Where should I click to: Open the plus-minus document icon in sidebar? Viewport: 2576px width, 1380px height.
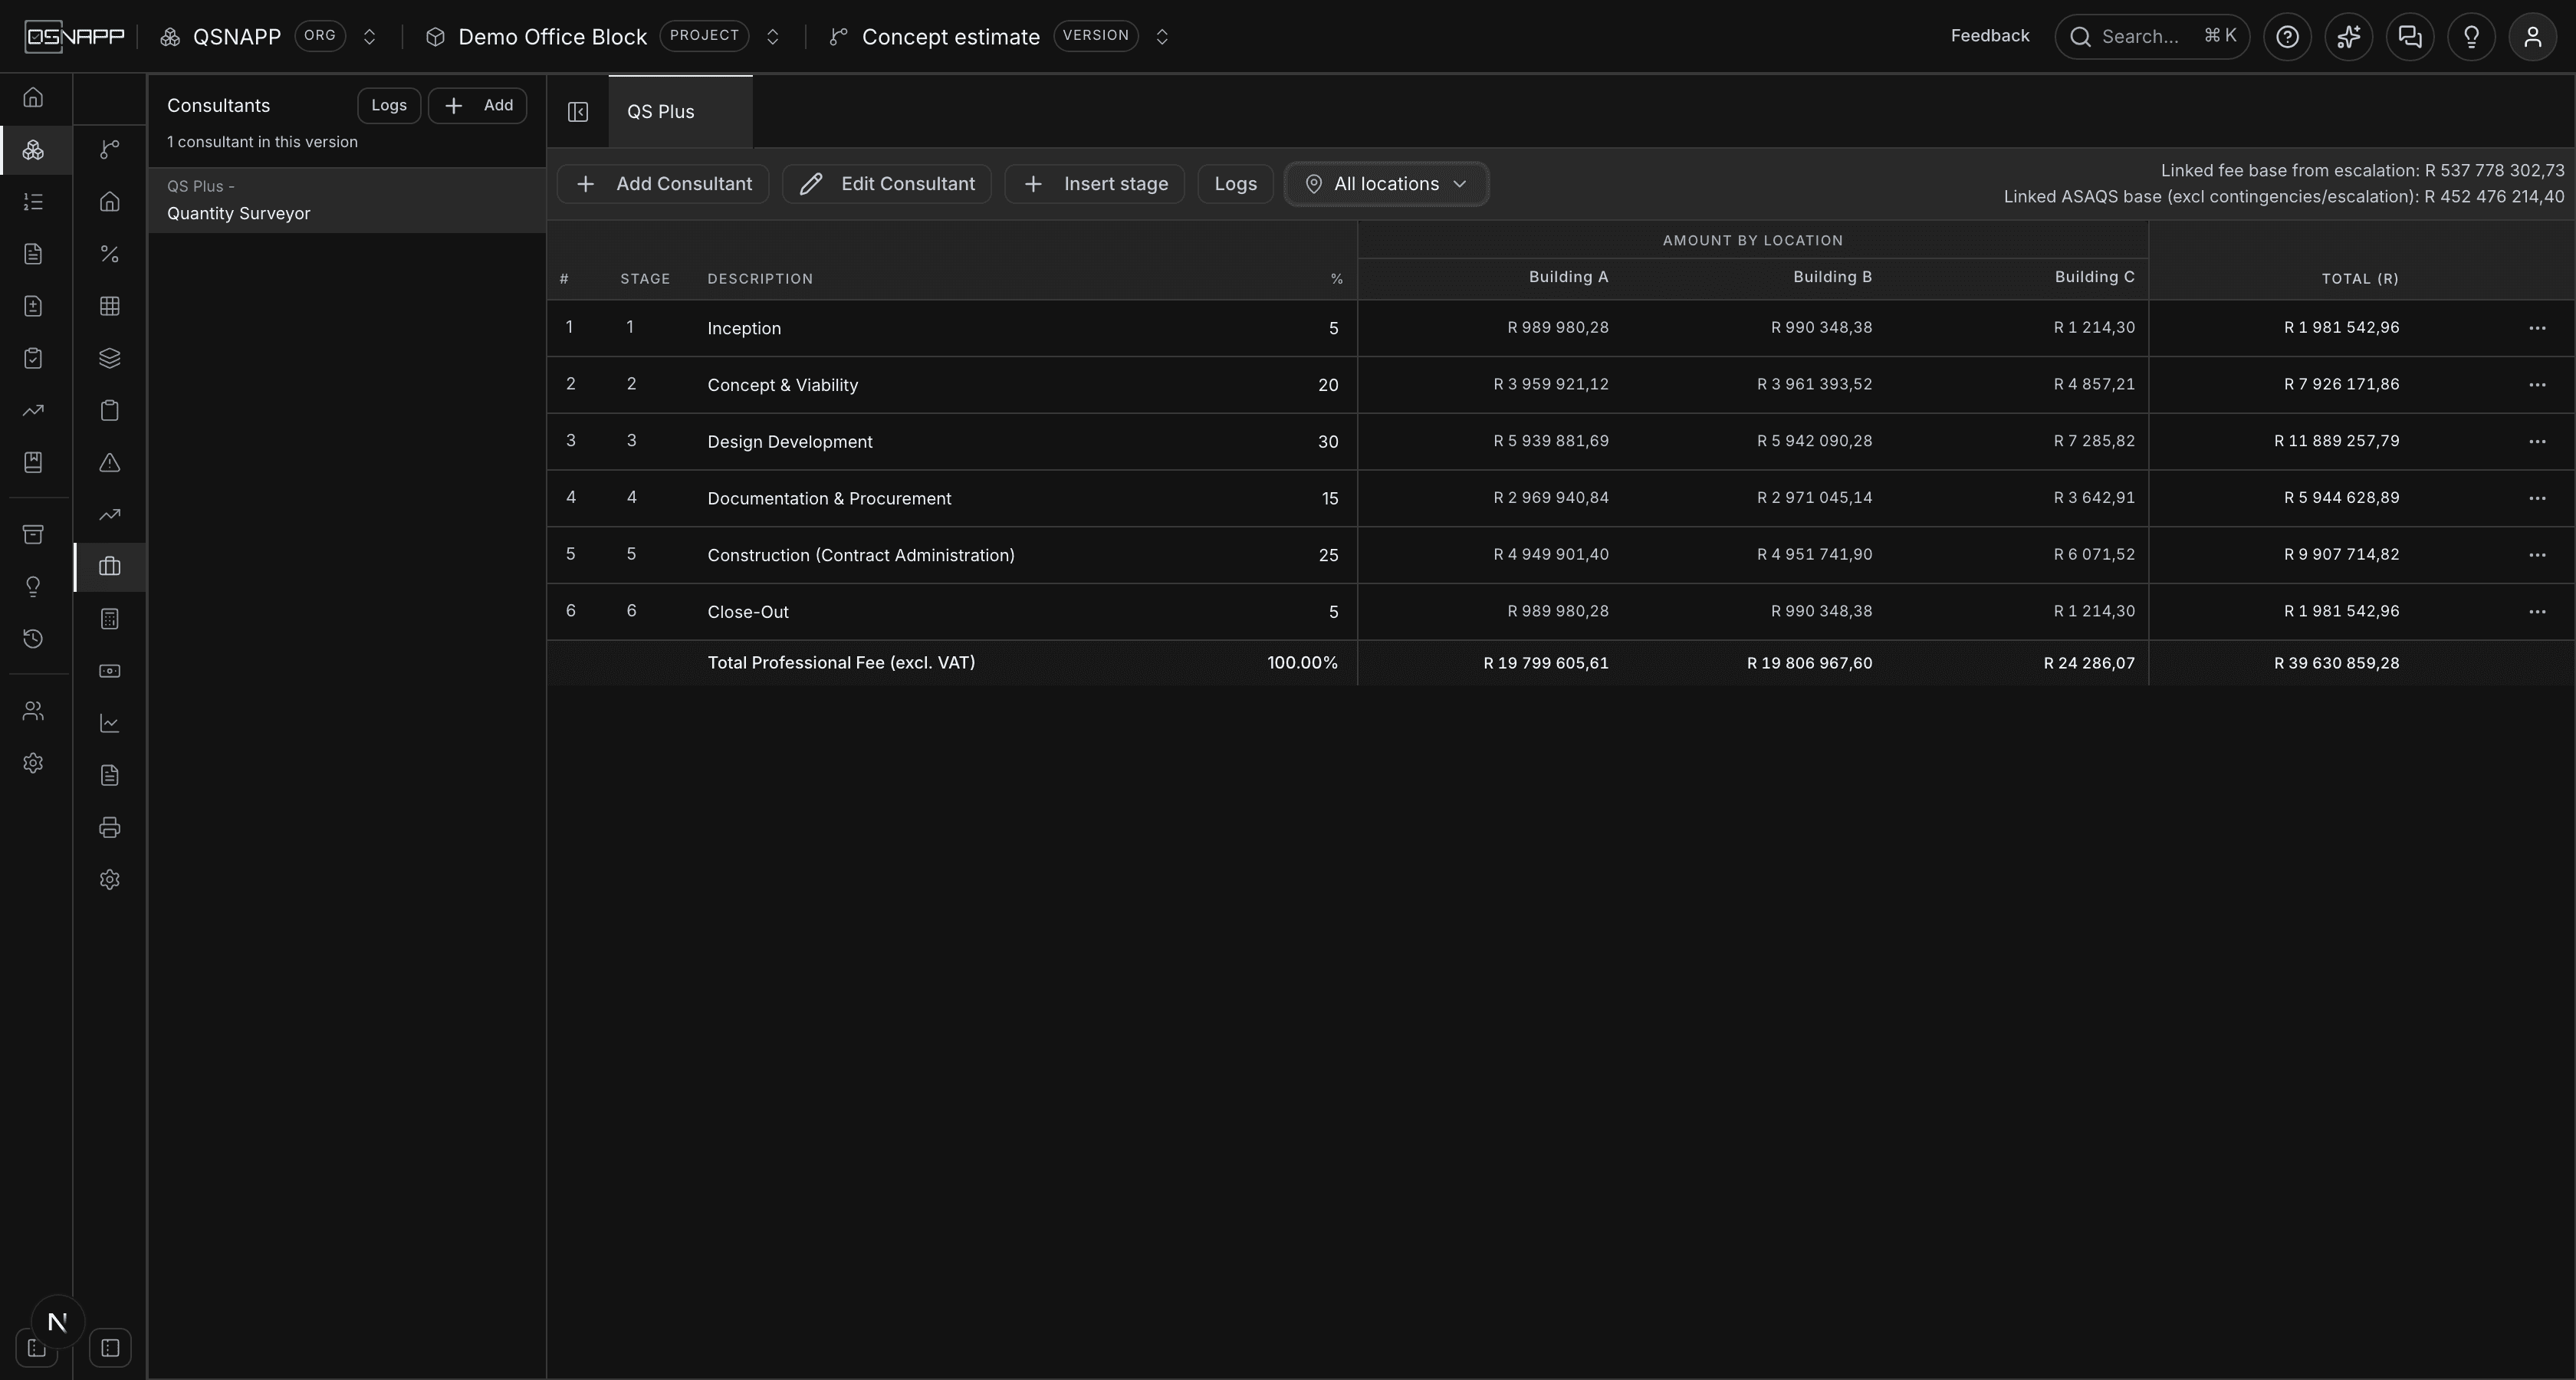click(33, 306)
